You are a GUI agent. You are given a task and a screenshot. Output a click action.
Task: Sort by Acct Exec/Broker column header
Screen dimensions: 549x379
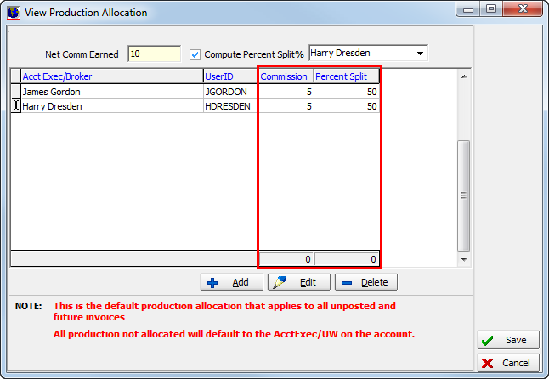pos(110,76)
